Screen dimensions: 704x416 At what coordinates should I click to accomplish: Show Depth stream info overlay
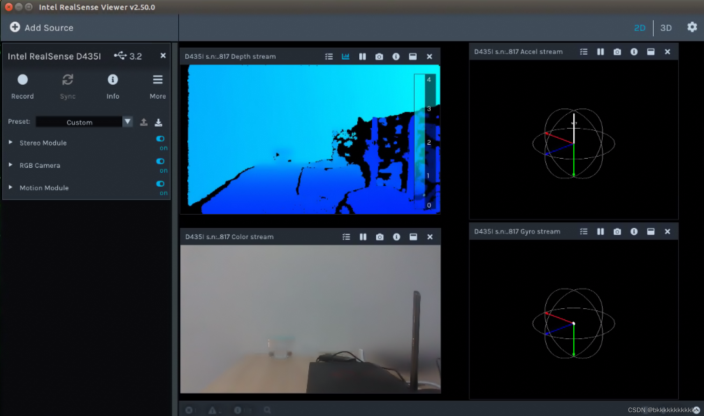[x=396, y=56]
